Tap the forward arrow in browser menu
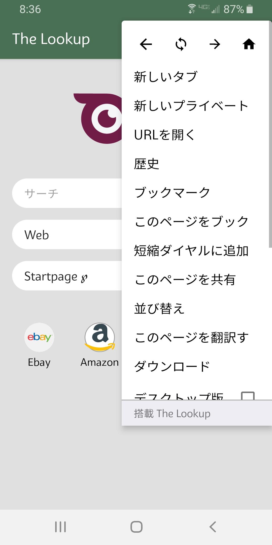 pyautogui.click(x=215, y=44)
